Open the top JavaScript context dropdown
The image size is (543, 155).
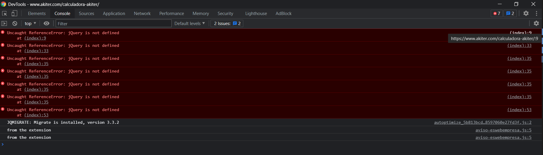[x=30, y=23]
